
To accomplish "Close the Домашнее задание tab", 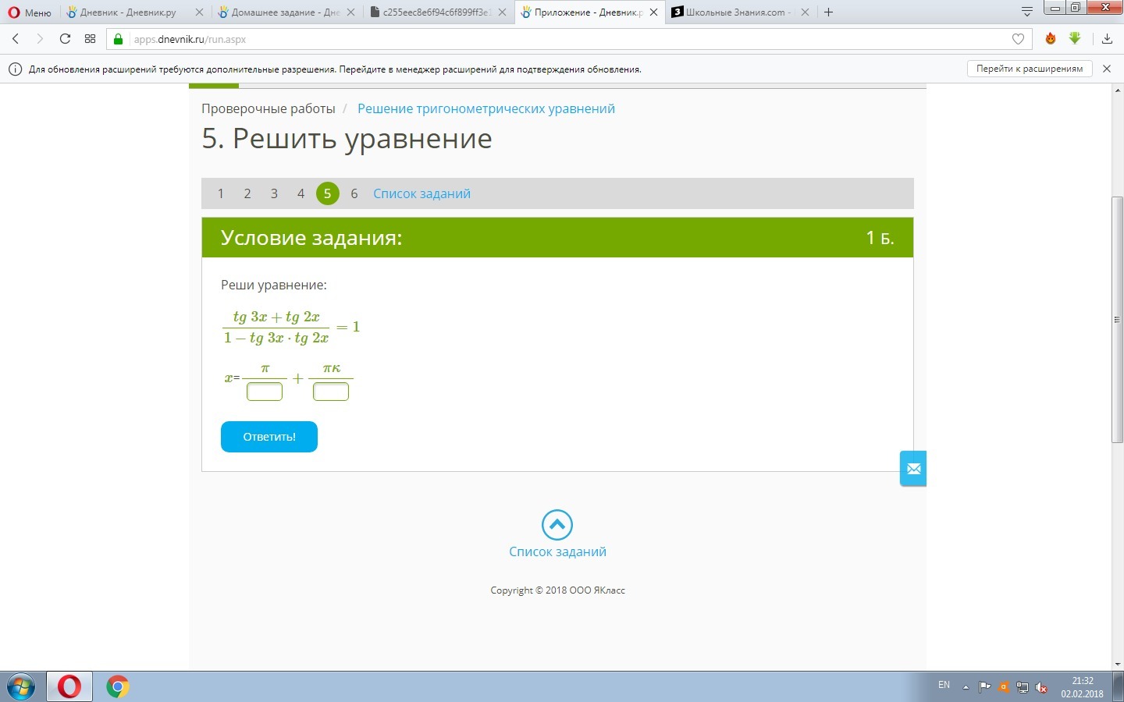I will [x=350, y=12].
